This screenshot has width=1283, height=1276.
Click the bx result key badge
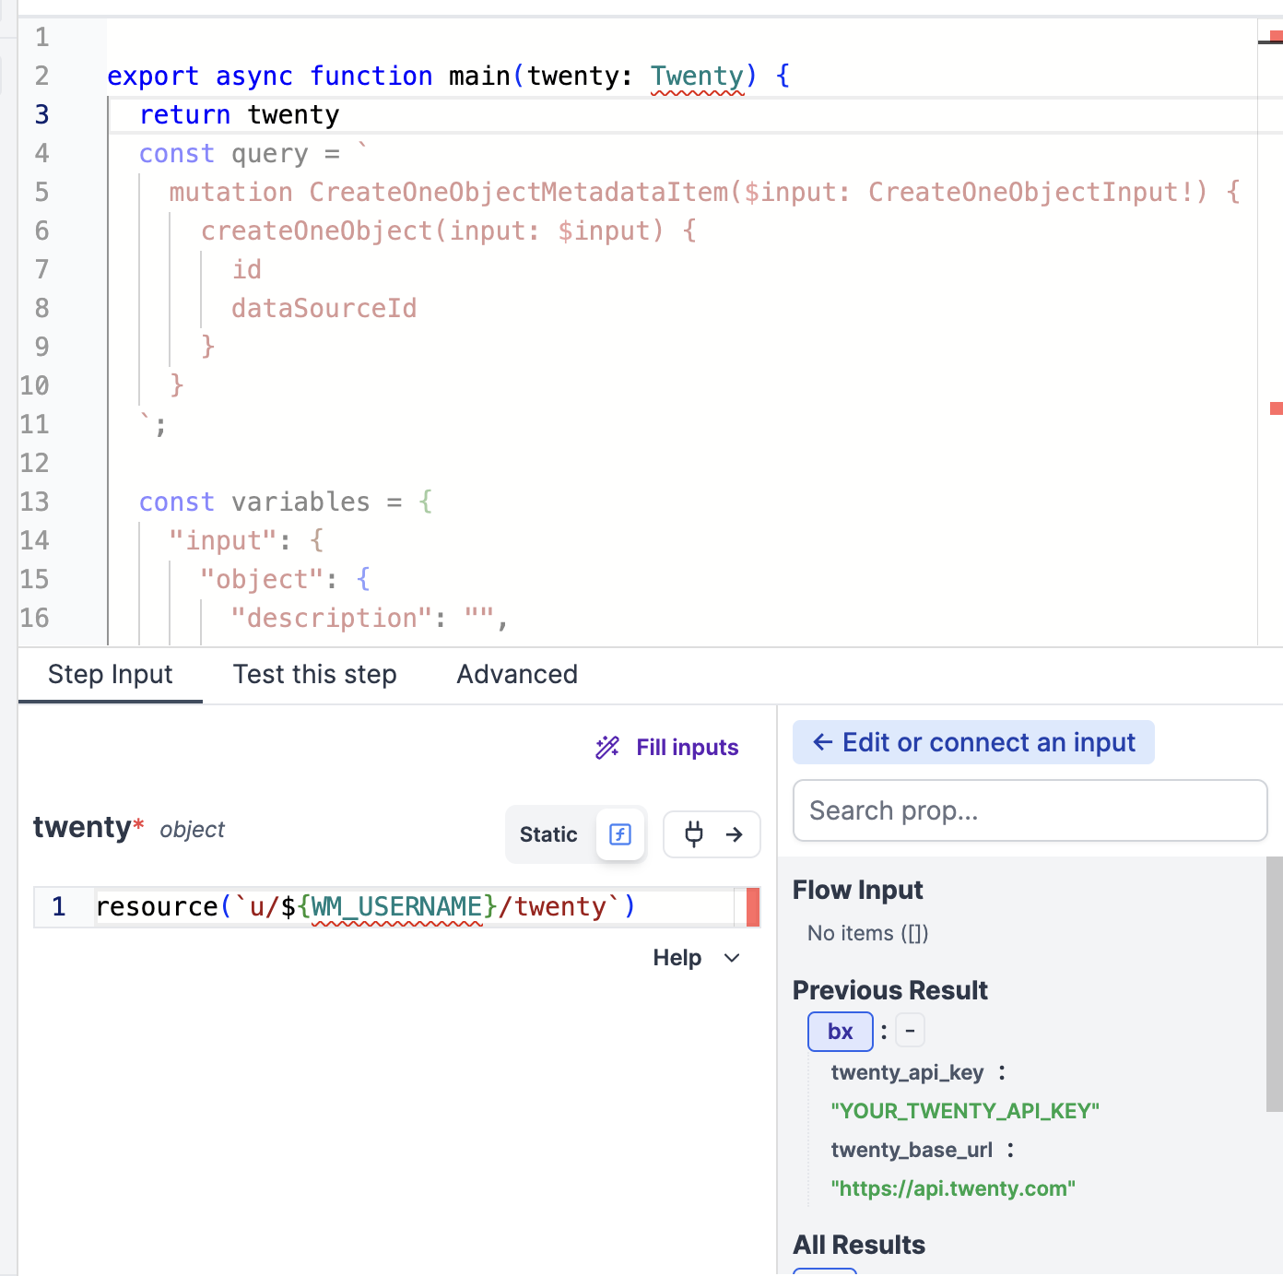coord(840,1032)
